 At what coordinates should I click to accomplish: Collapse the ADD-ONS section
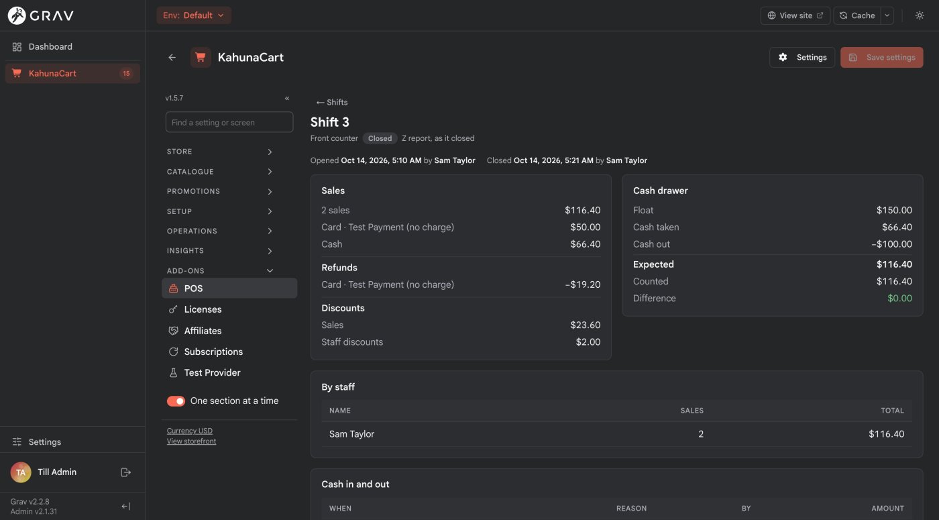[x=220, y=270]
